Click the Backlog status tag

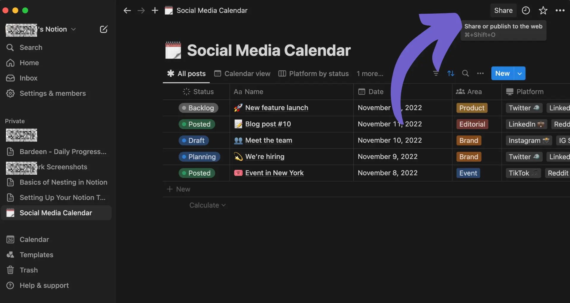(198, 108)
